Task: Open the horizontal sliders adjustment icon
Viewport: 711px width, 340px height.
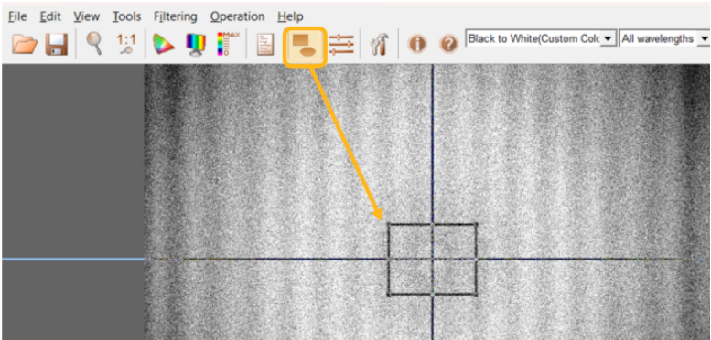Action: pyautogui.click(x=341, y=45)
